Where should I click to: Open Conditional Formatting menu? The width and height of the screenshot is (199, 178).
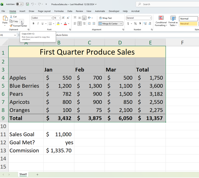point(161,21)
